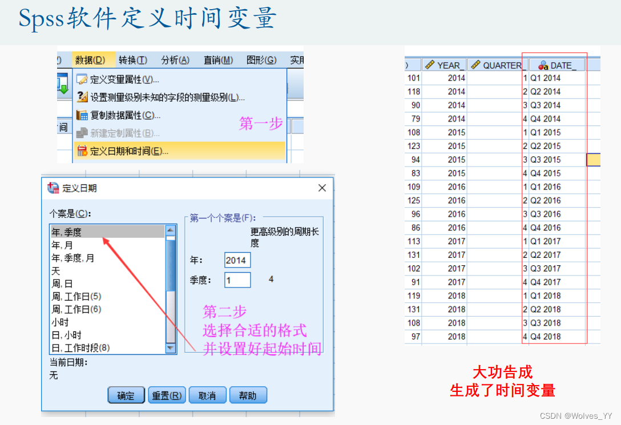Viewport: 621px width, 425px height.
Task: Click the 定义日期 dialog title icon
Action: coord(53,188)
